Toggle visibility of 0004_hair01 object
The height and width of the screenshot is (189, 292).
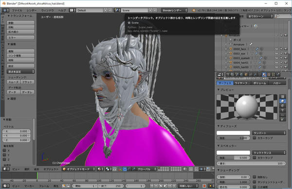[x=277, y=63]
